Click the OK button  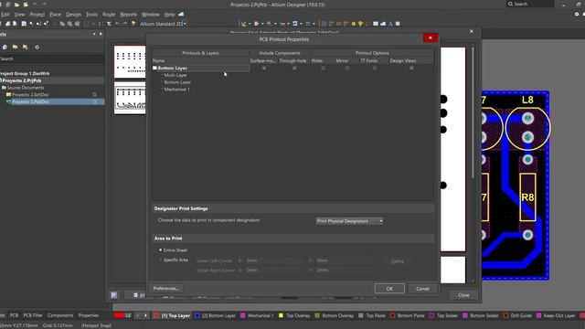click(x=389, y=289)
